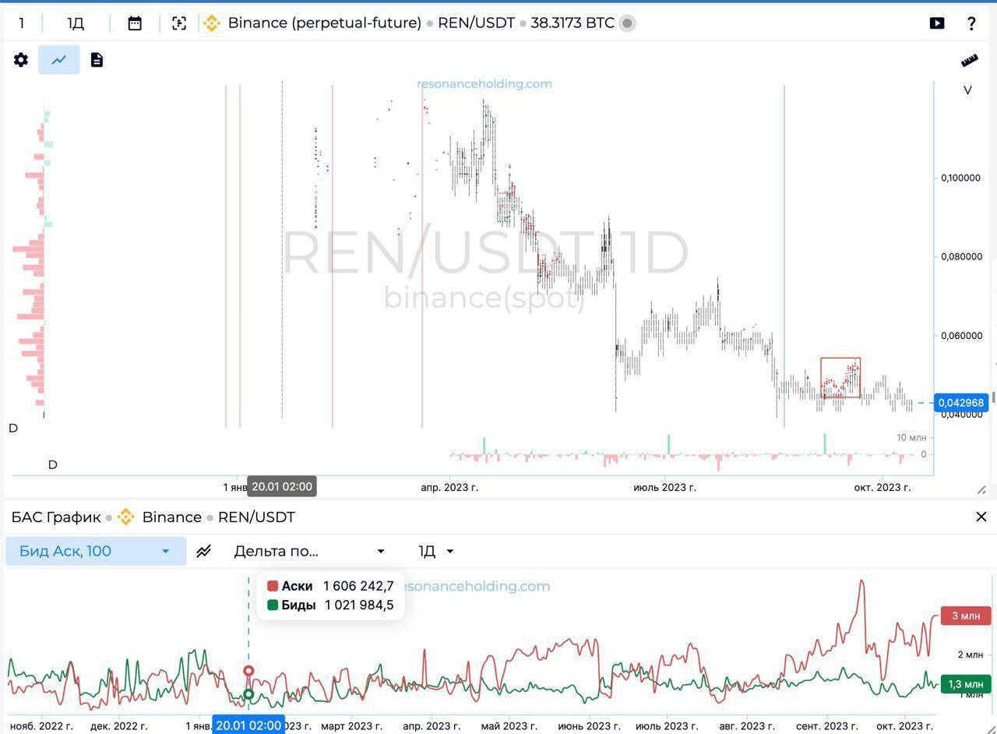This screenshot has height=734, width=997.
Task: Click the green bids point marker on crosshair
Action: point(248,694)
